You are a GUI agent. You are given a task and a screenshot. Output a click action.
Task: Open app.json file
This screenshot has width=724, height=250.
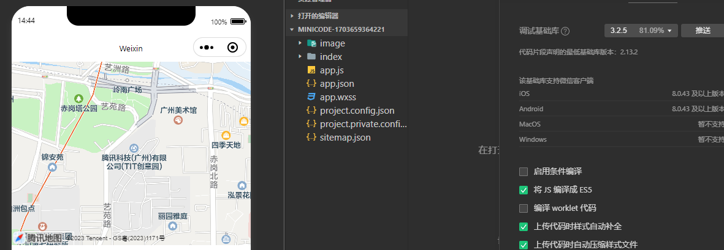click(337, 84)
